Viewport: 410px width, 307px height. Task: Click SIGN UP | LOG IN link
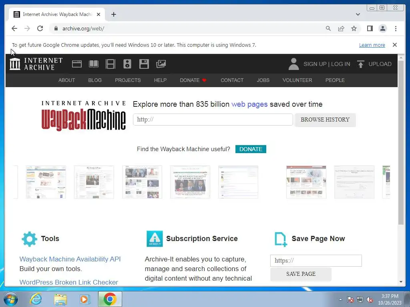327,64
